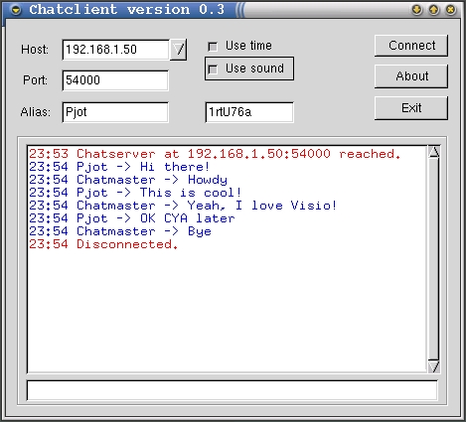Click the 'Port:' label

pos(35,80)
